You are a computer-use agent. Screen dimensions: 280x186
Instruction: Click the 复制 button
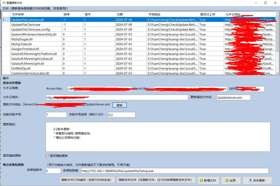coord(120,105)
